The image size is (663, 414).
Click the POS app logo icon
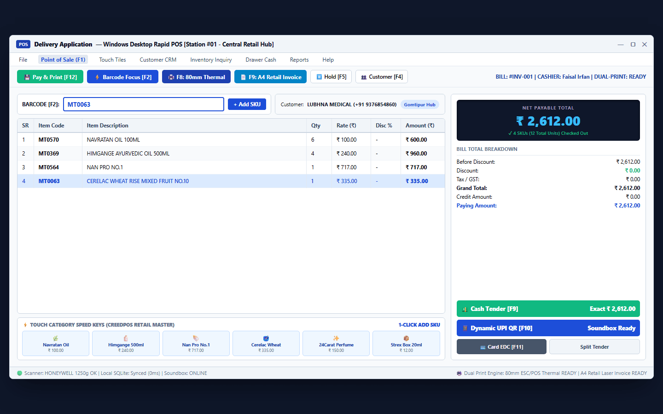pos(23,44)
